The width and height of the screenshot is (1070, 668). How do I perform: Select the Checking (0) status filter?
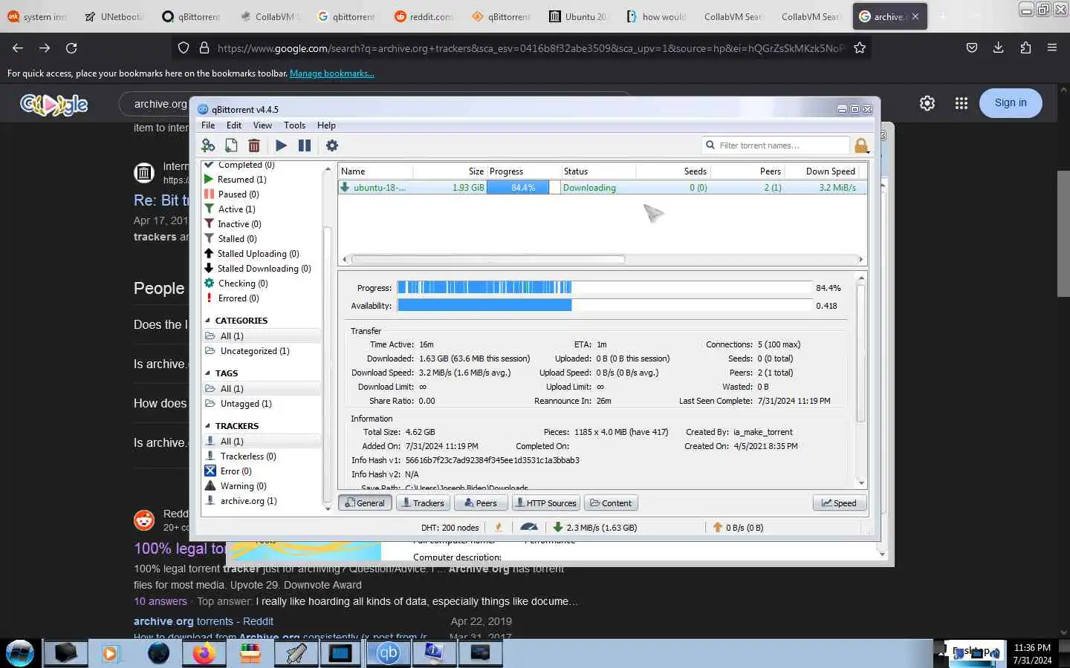(243, 284)
